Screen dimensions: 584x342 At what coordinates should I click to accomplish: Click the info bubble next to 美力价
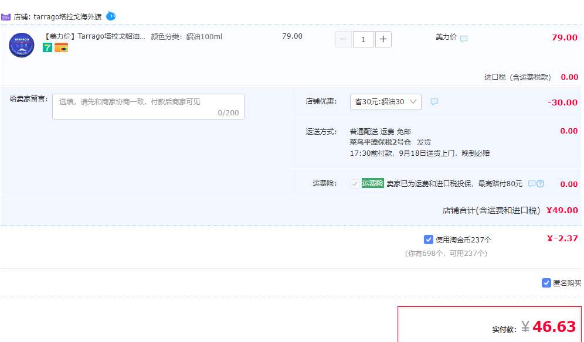point(464,39)
